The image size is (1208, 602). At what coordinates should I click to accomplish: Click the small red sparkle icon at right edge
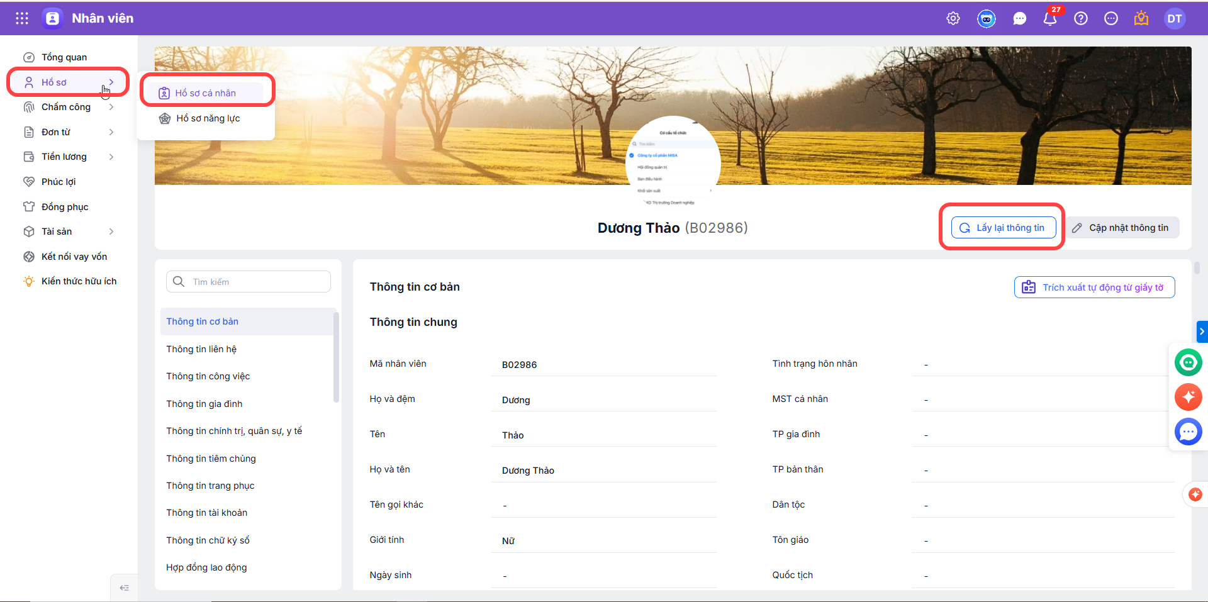tap(1195, 494)
